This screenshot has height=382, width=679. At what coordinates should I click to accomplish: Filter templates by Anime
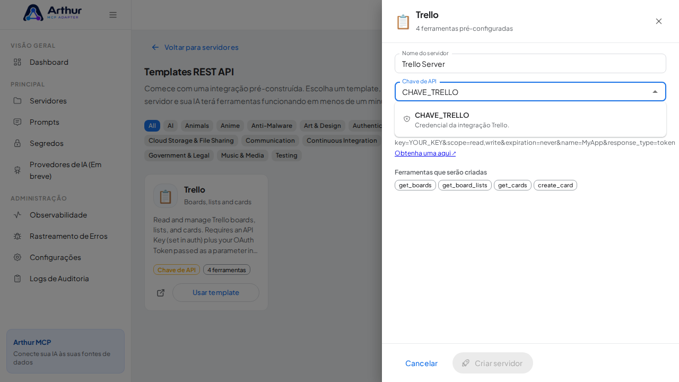(230, 126)
